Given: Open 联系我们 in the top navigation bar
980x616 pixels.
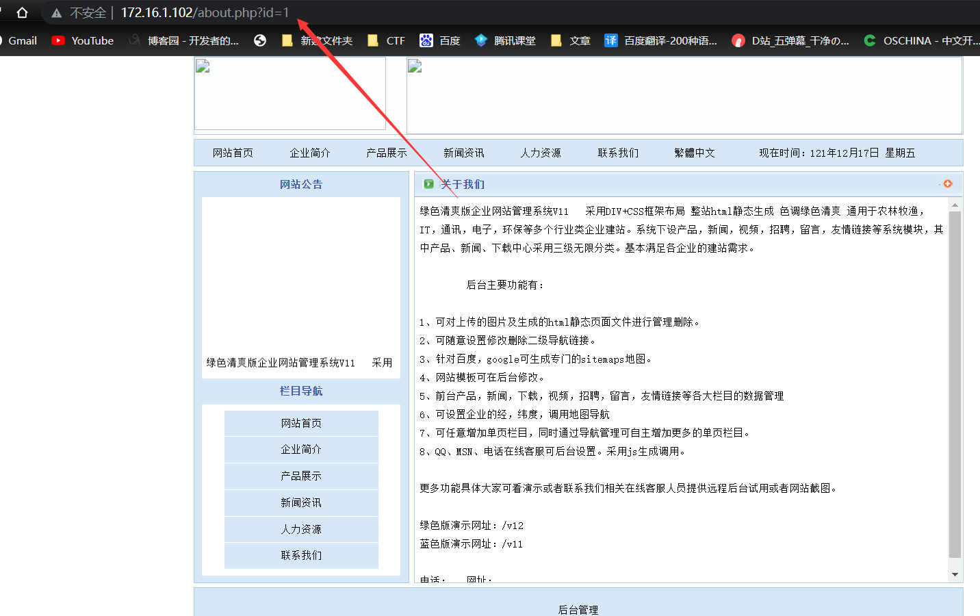Looking at the screenshot, I should 618,153.
